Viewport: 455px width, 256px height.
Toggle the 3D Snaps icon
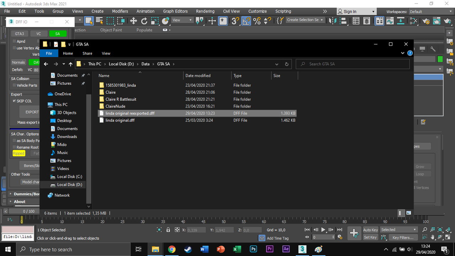coord(235,21)
